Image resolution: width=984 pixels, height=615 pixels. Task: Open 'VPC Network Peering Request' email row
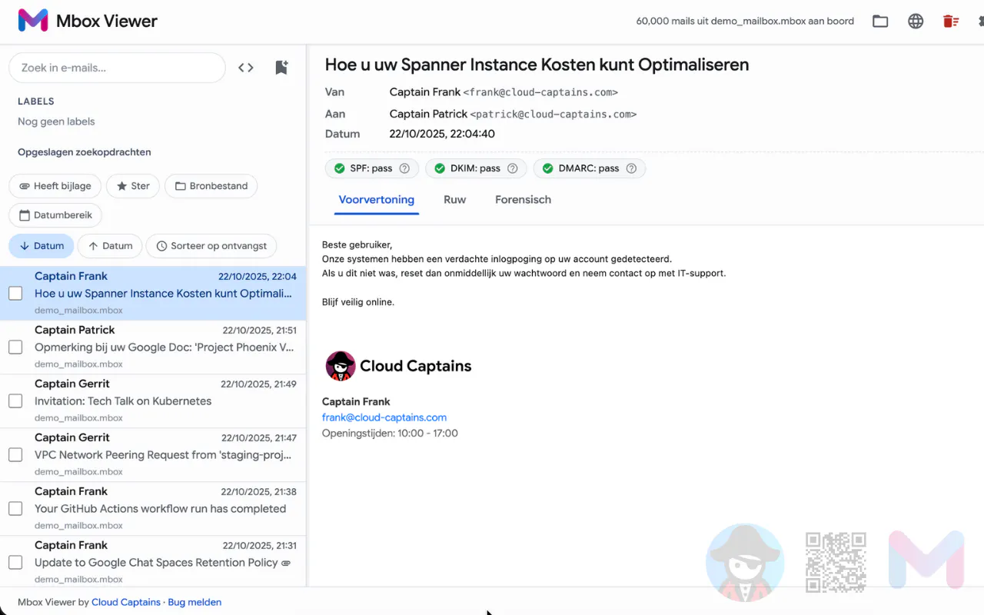[153, 455]
